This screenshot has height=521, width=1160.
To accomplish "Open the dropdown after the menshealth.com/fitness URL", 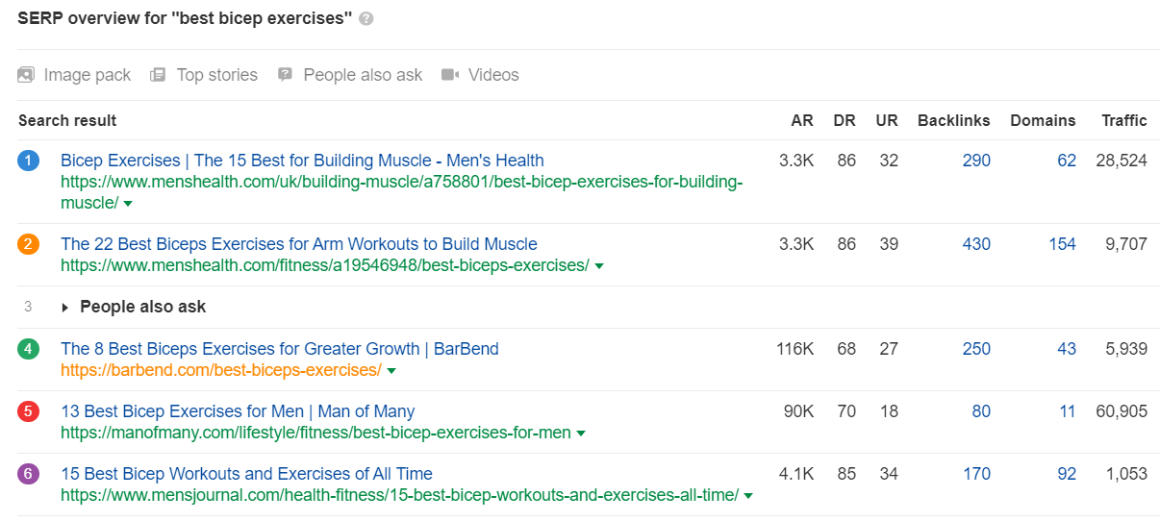I will tap(599, 266).
